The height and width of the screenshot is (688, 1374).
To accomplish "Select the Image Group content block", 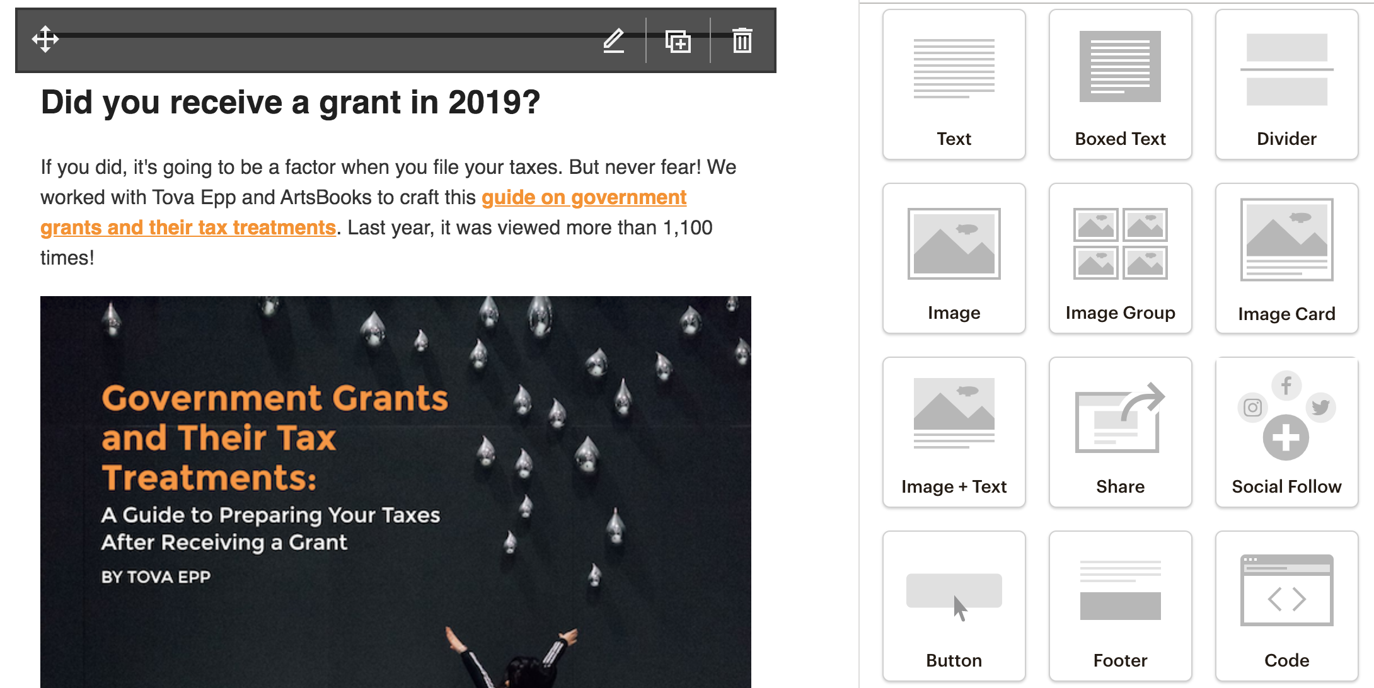I will tap(1120, 258).
